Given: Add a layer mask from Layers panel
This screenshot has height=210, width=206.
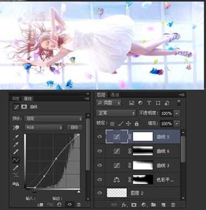Looking at the screenshot, I should pos(133,204).
